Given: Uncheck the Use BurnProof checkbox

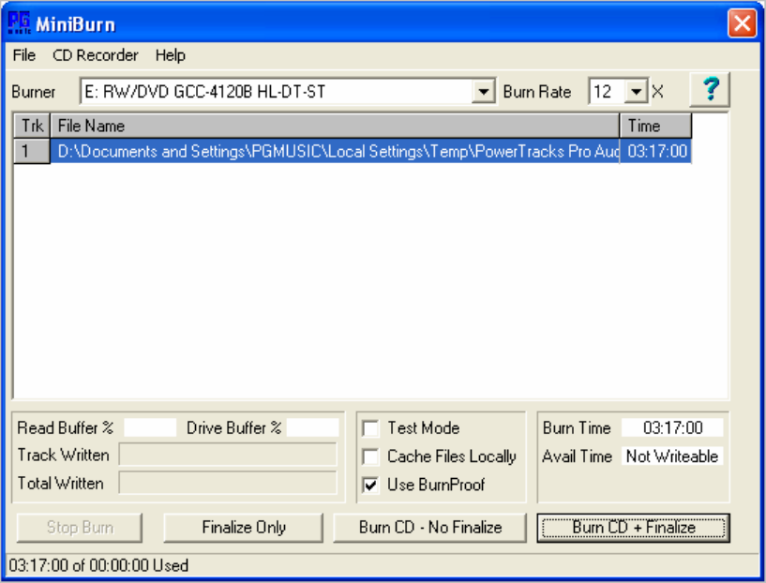Looking at the screenshot, I should [x=370, y=485].
